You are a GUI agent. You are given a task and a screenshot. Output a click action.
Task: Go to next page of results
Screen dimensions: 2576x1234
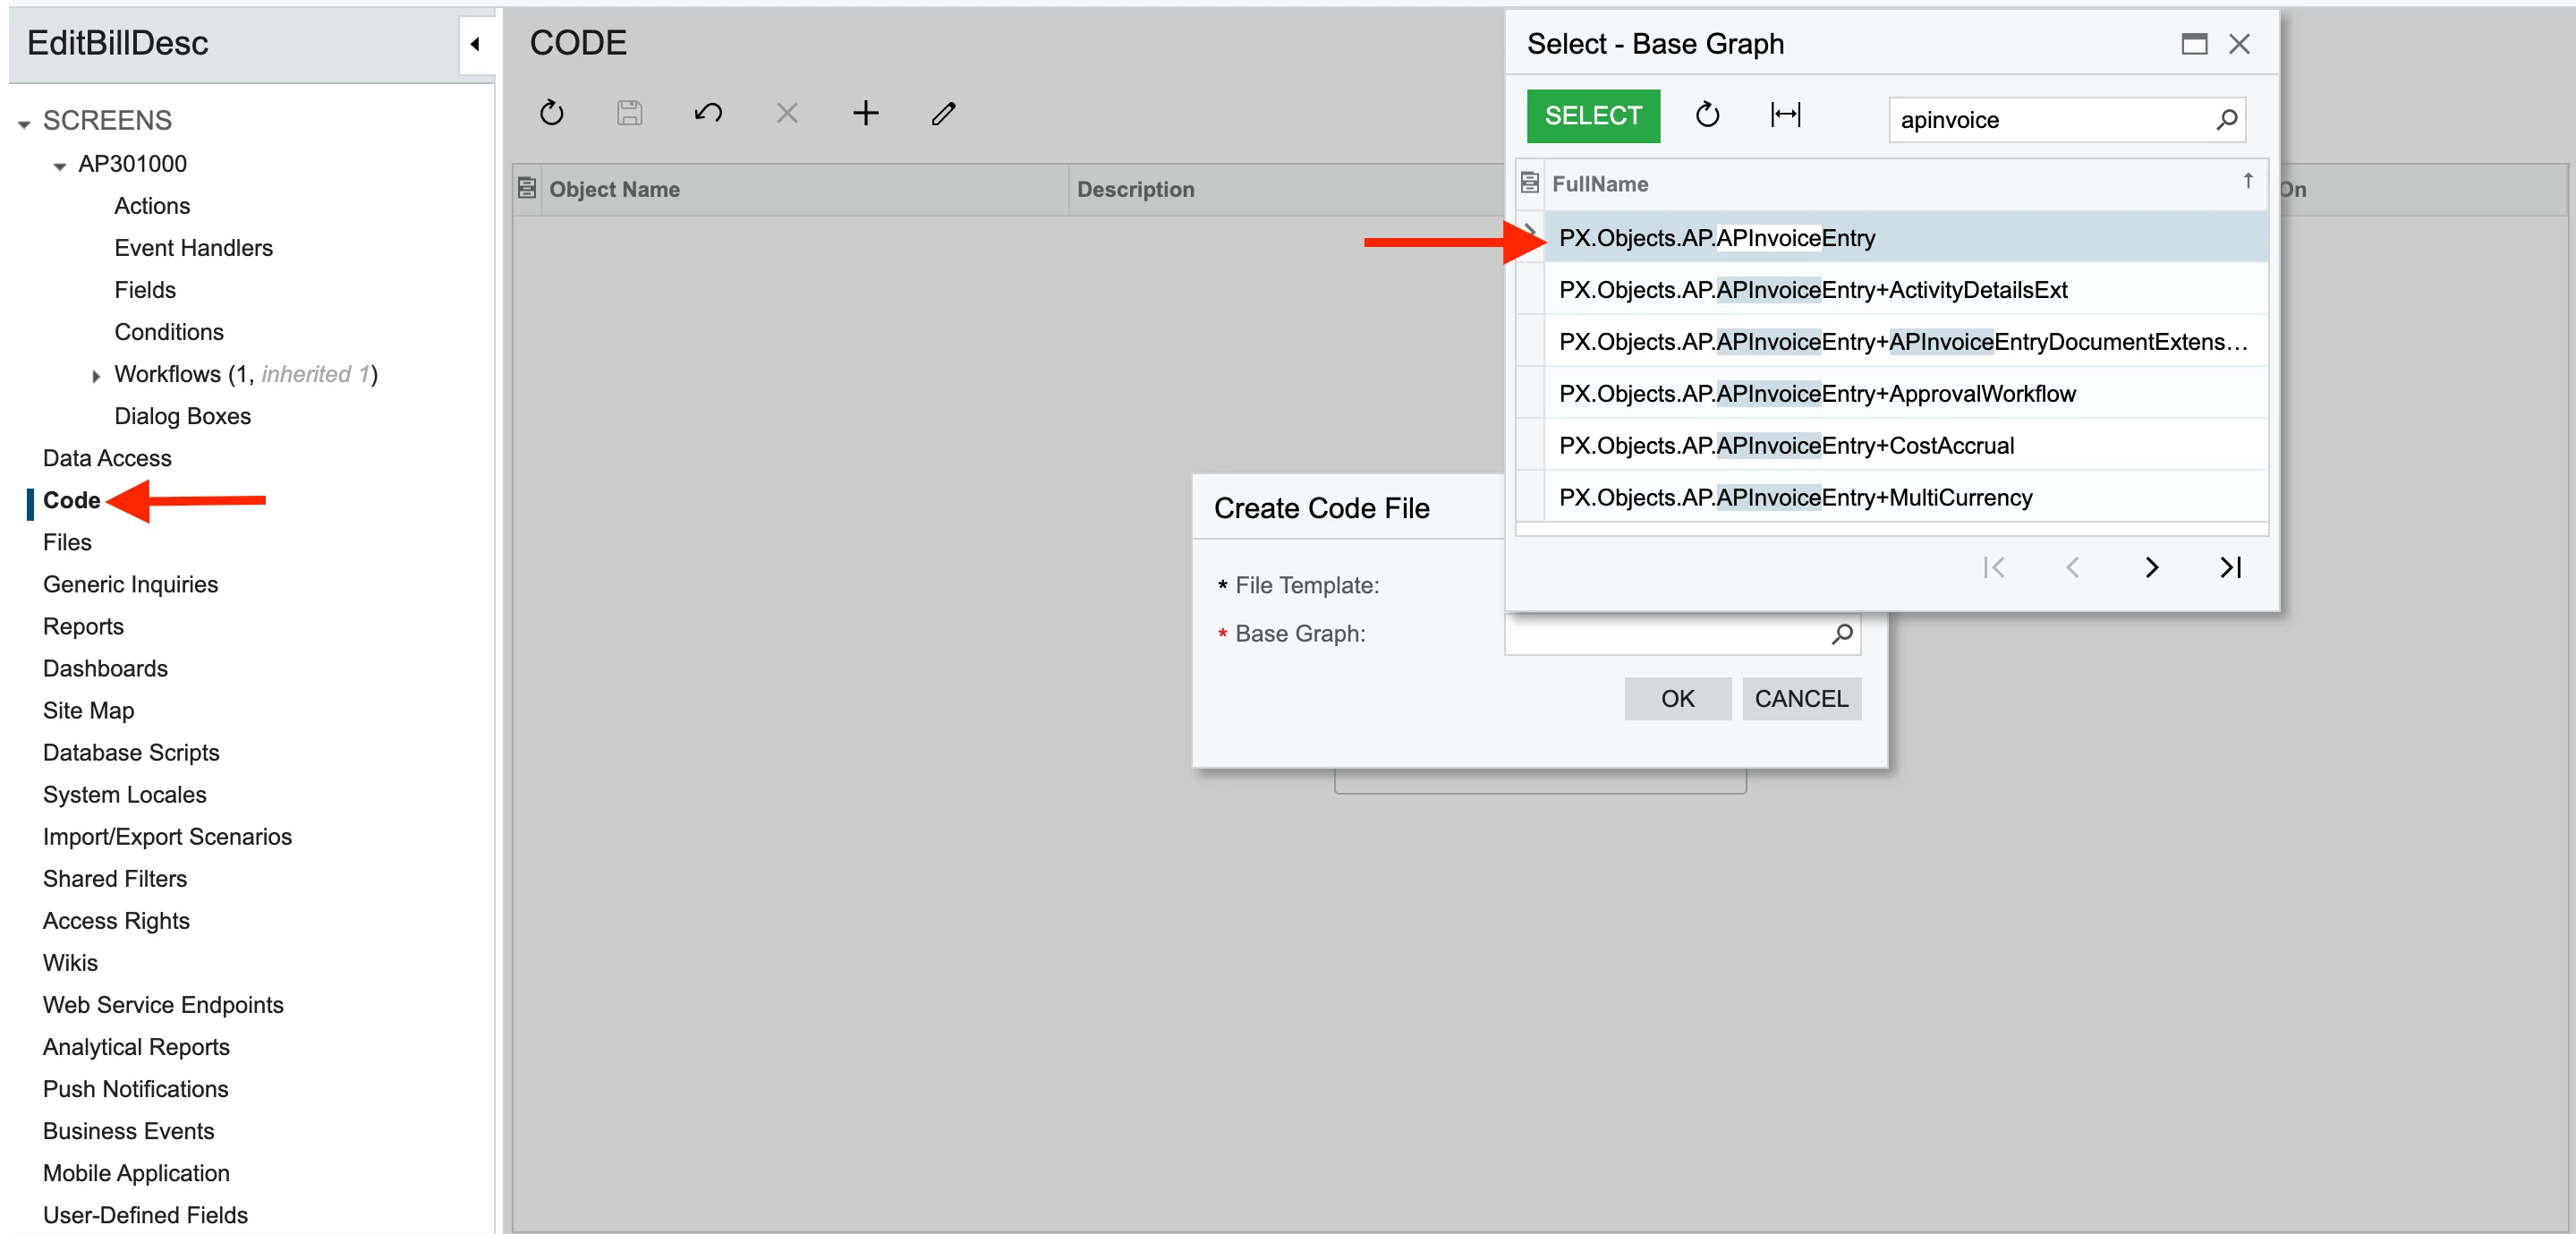pyautogui.click(x=2151, y=568)
